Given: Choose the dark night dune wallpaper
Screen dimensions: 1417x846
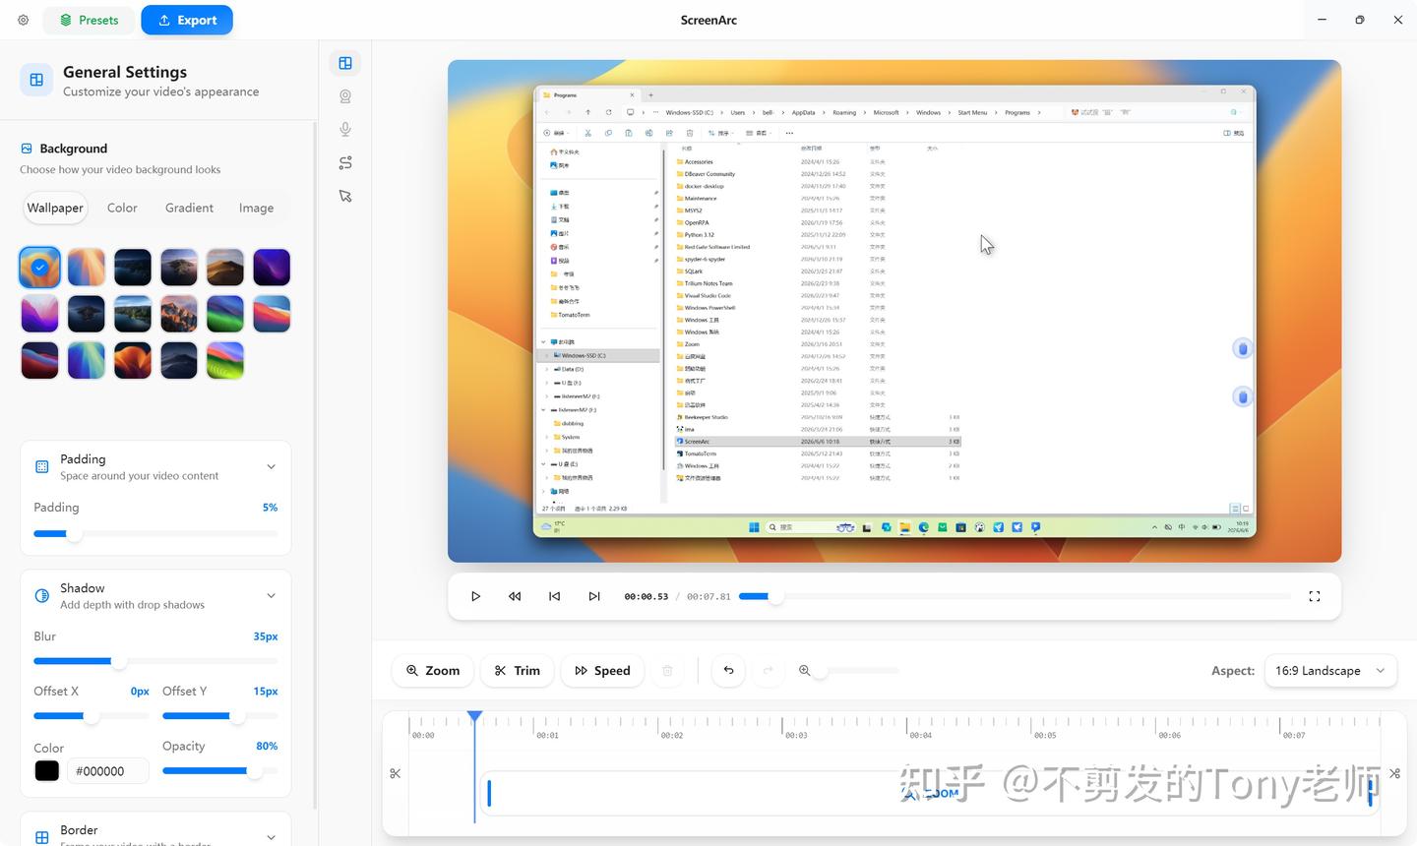Looking at the screenshot, I should coord(179,360).
